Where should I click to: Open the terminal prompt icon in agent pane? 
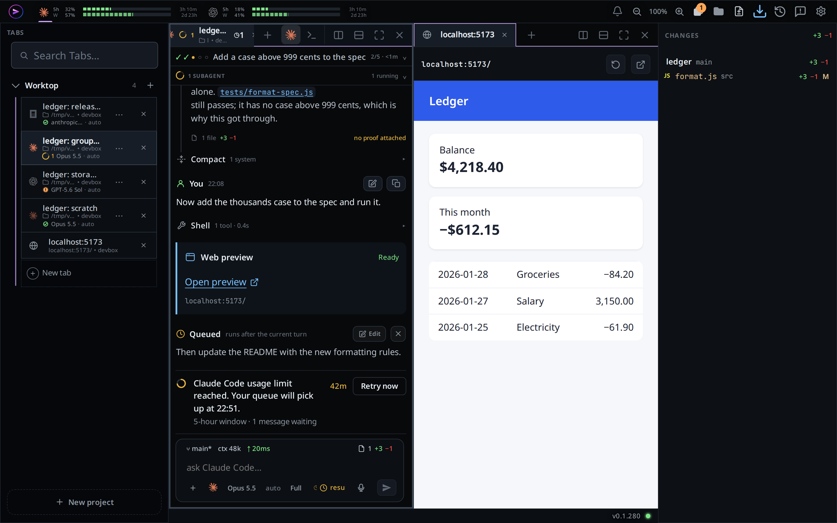pyautogui.click(x=312, y=35)
